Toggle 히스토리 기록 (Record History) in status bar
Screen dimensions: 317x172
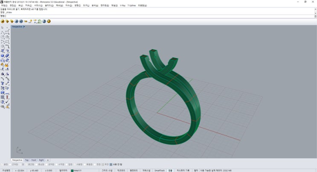[x=183, y=171]
